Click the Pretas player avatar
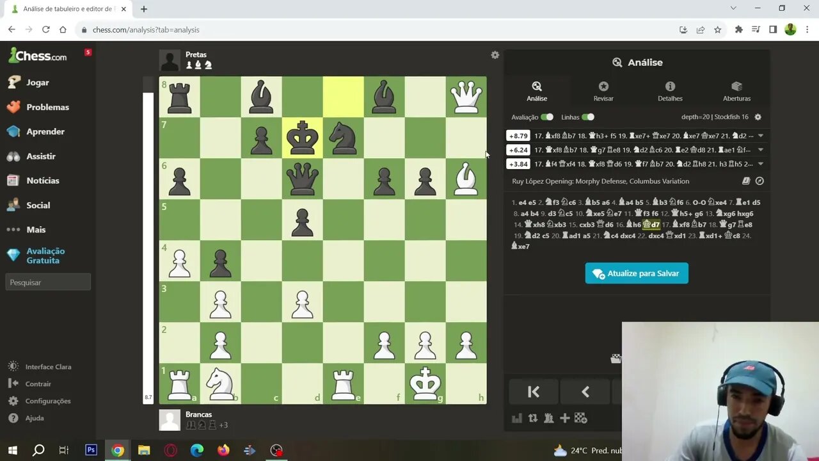The width and height of the screenshot is (819, 461). click(x=170, y=60)
